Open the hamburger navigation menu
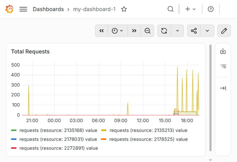237x162 pixels. (23, 9)
